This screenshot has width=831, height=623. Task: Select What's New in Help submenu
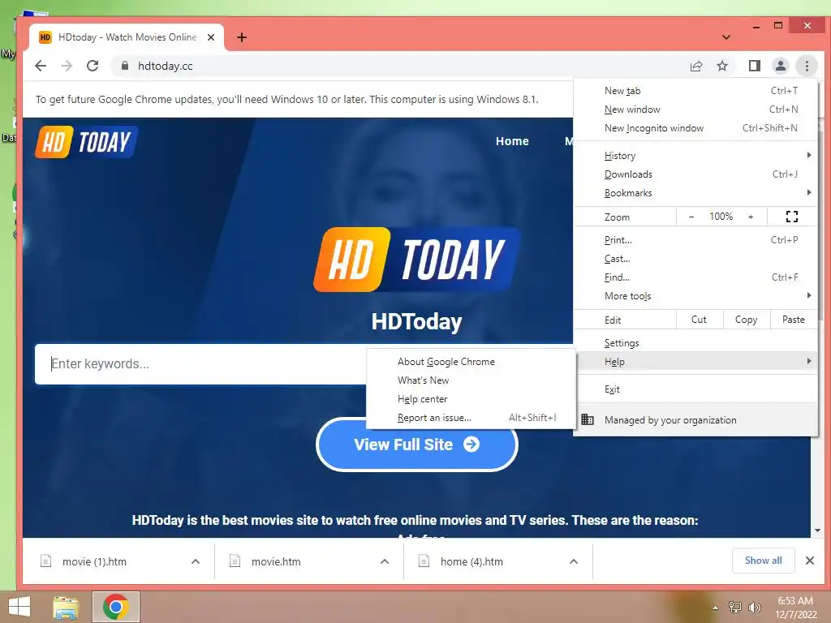(471, 380)
